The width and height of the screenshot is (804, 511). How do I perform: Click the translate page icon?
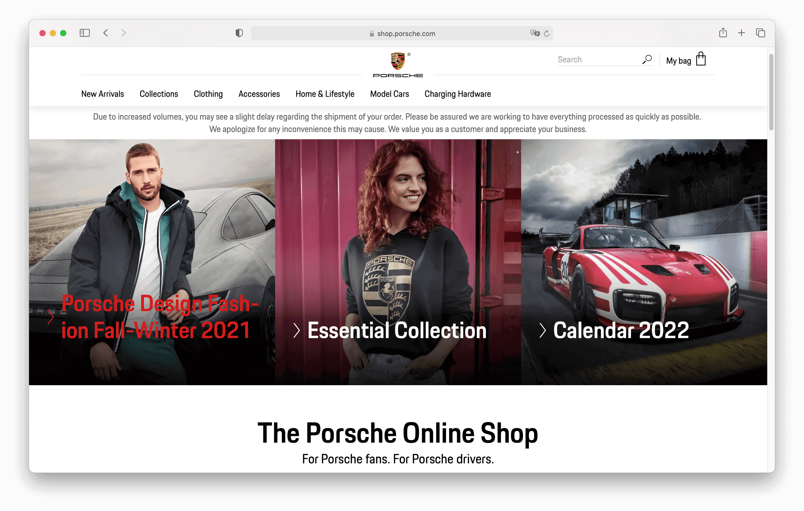(x=535, y=33)
